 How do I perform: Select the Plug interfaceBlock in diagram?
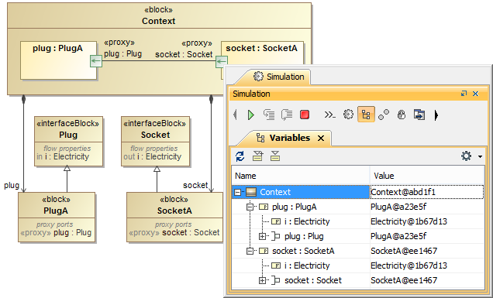pos(68,141)
